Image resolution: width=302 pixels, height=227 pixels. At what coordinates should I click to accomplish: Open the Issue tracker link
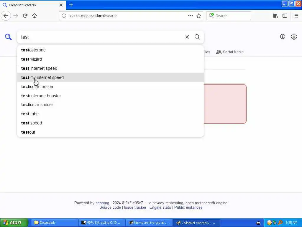tap(135, 207)
